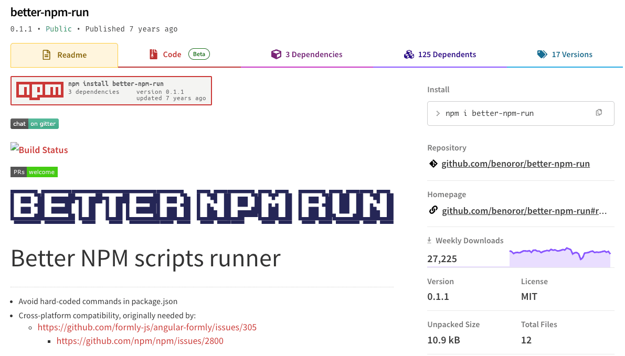Viewport: 625px width, 356px height.
Task: Click the cubes icon beside 125 Dependents
Action: 409,54
